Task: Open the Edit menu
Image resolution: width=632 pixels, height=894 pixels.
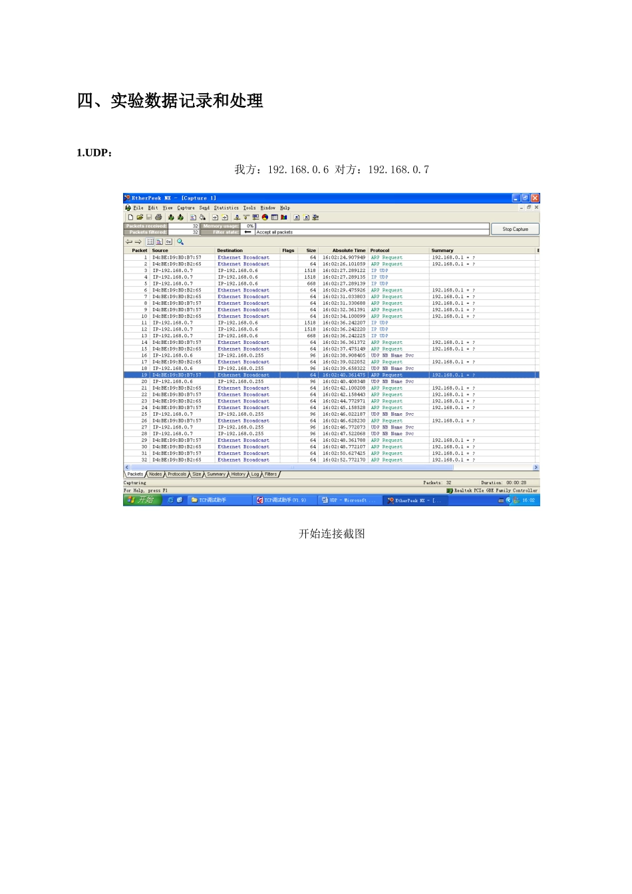Action: (x=153, y=208)
